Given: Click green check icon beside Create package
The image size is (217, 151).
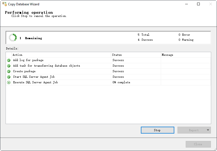Looking at the screenshot, I should (9, 71).
